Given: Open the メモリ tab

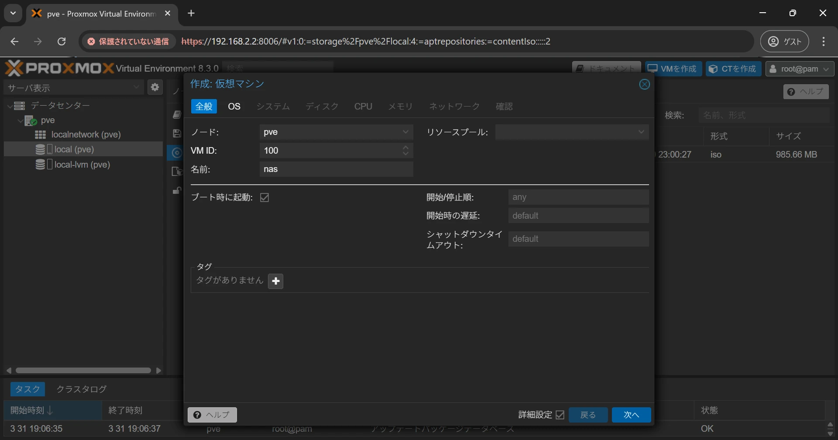Looking at the screenshot, I should 400,107.
